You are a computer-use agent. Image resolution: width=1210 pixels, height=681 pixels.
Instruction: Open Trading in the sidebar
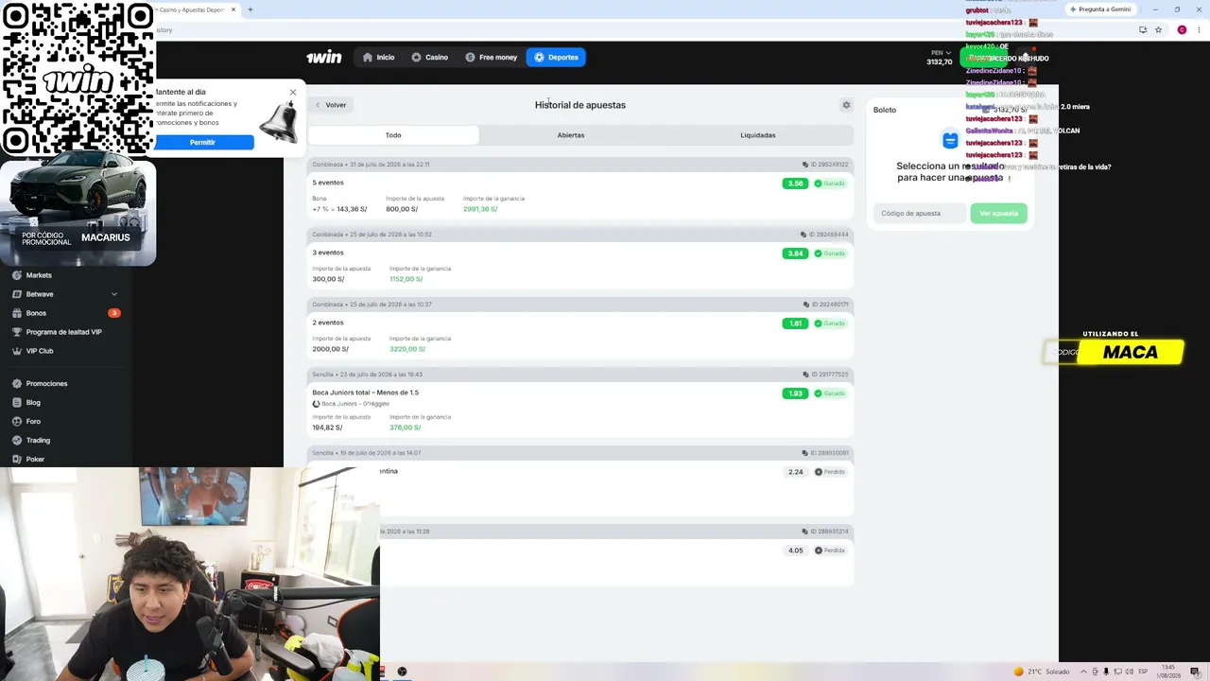coord(38,440)
